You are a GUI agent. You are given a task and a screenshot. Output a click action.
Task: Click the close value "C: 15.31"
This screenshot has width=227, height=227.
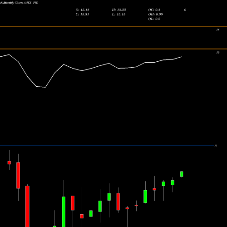pyautogui.click(x=82, y=15)
